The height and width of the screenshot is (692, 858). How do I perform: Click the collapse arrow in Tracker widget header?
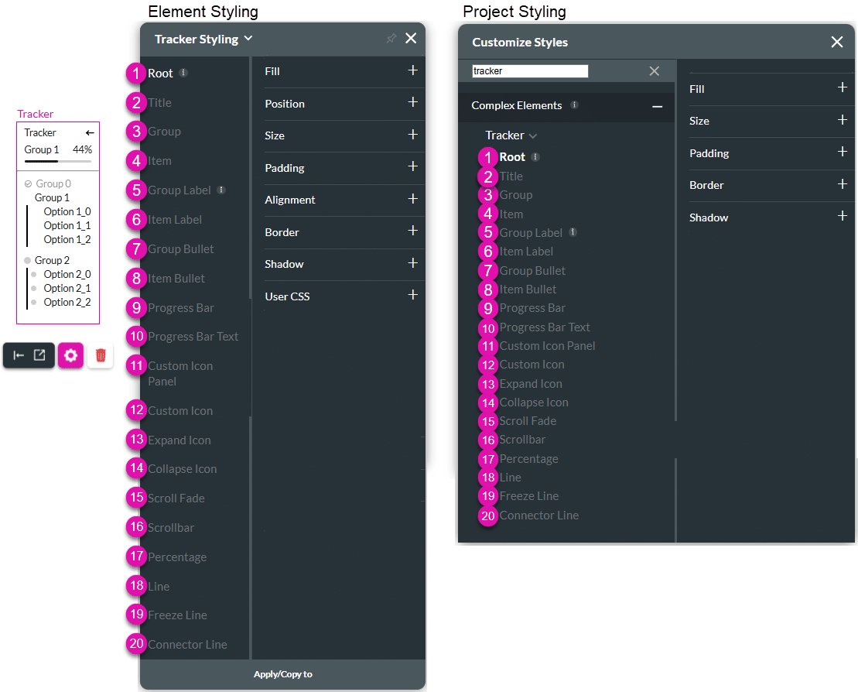point(90,133)
